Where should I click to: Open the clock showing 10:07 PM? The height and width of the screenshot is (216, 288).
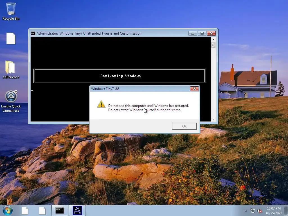274,211
